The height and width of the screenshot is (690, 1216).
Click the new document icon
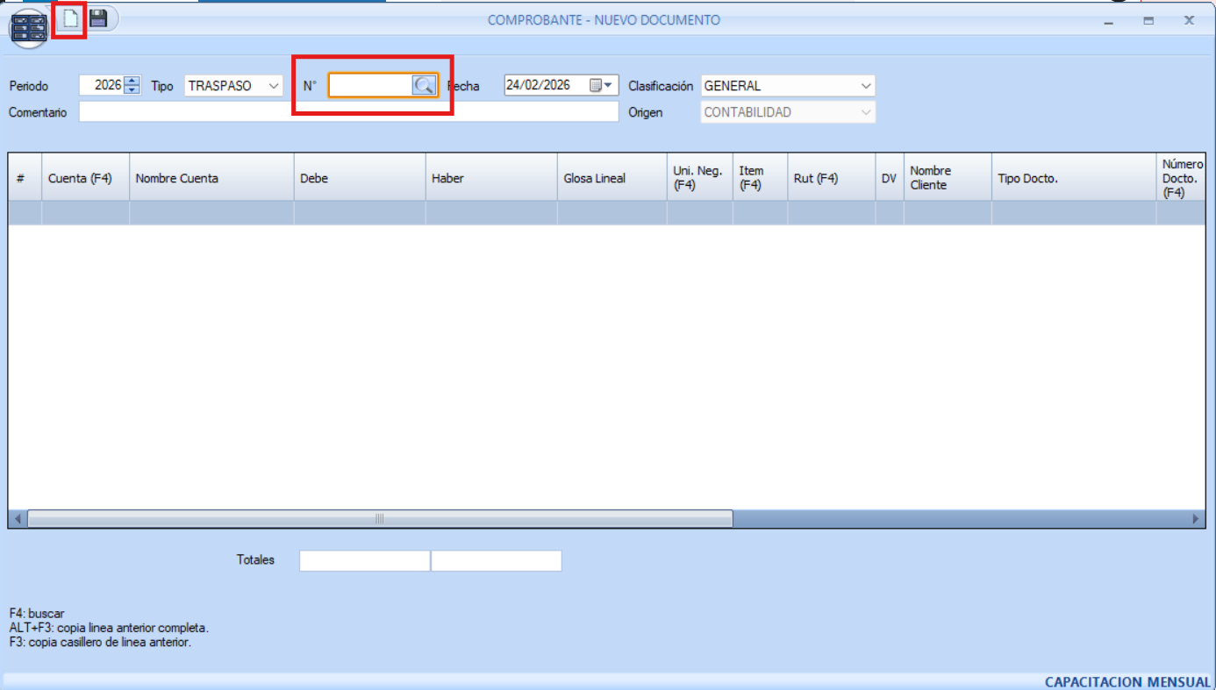[x=70, y=18]
